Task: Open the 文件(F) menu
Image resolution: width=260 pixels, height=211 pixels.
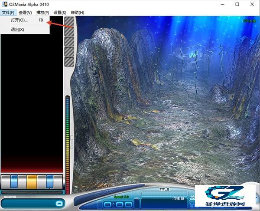Action: [8, 13]
